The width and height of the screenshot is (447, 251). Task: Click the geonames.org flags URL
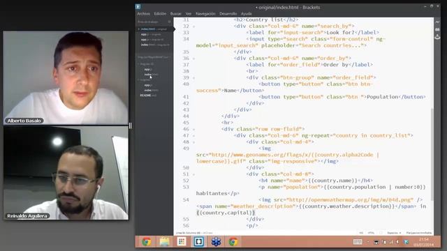288,158
